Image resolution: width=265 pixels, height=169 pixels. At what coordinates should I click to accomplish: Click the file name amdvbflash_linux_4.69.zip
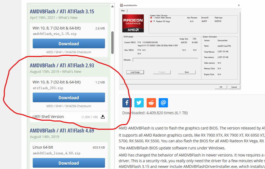(x=56, y=153)
